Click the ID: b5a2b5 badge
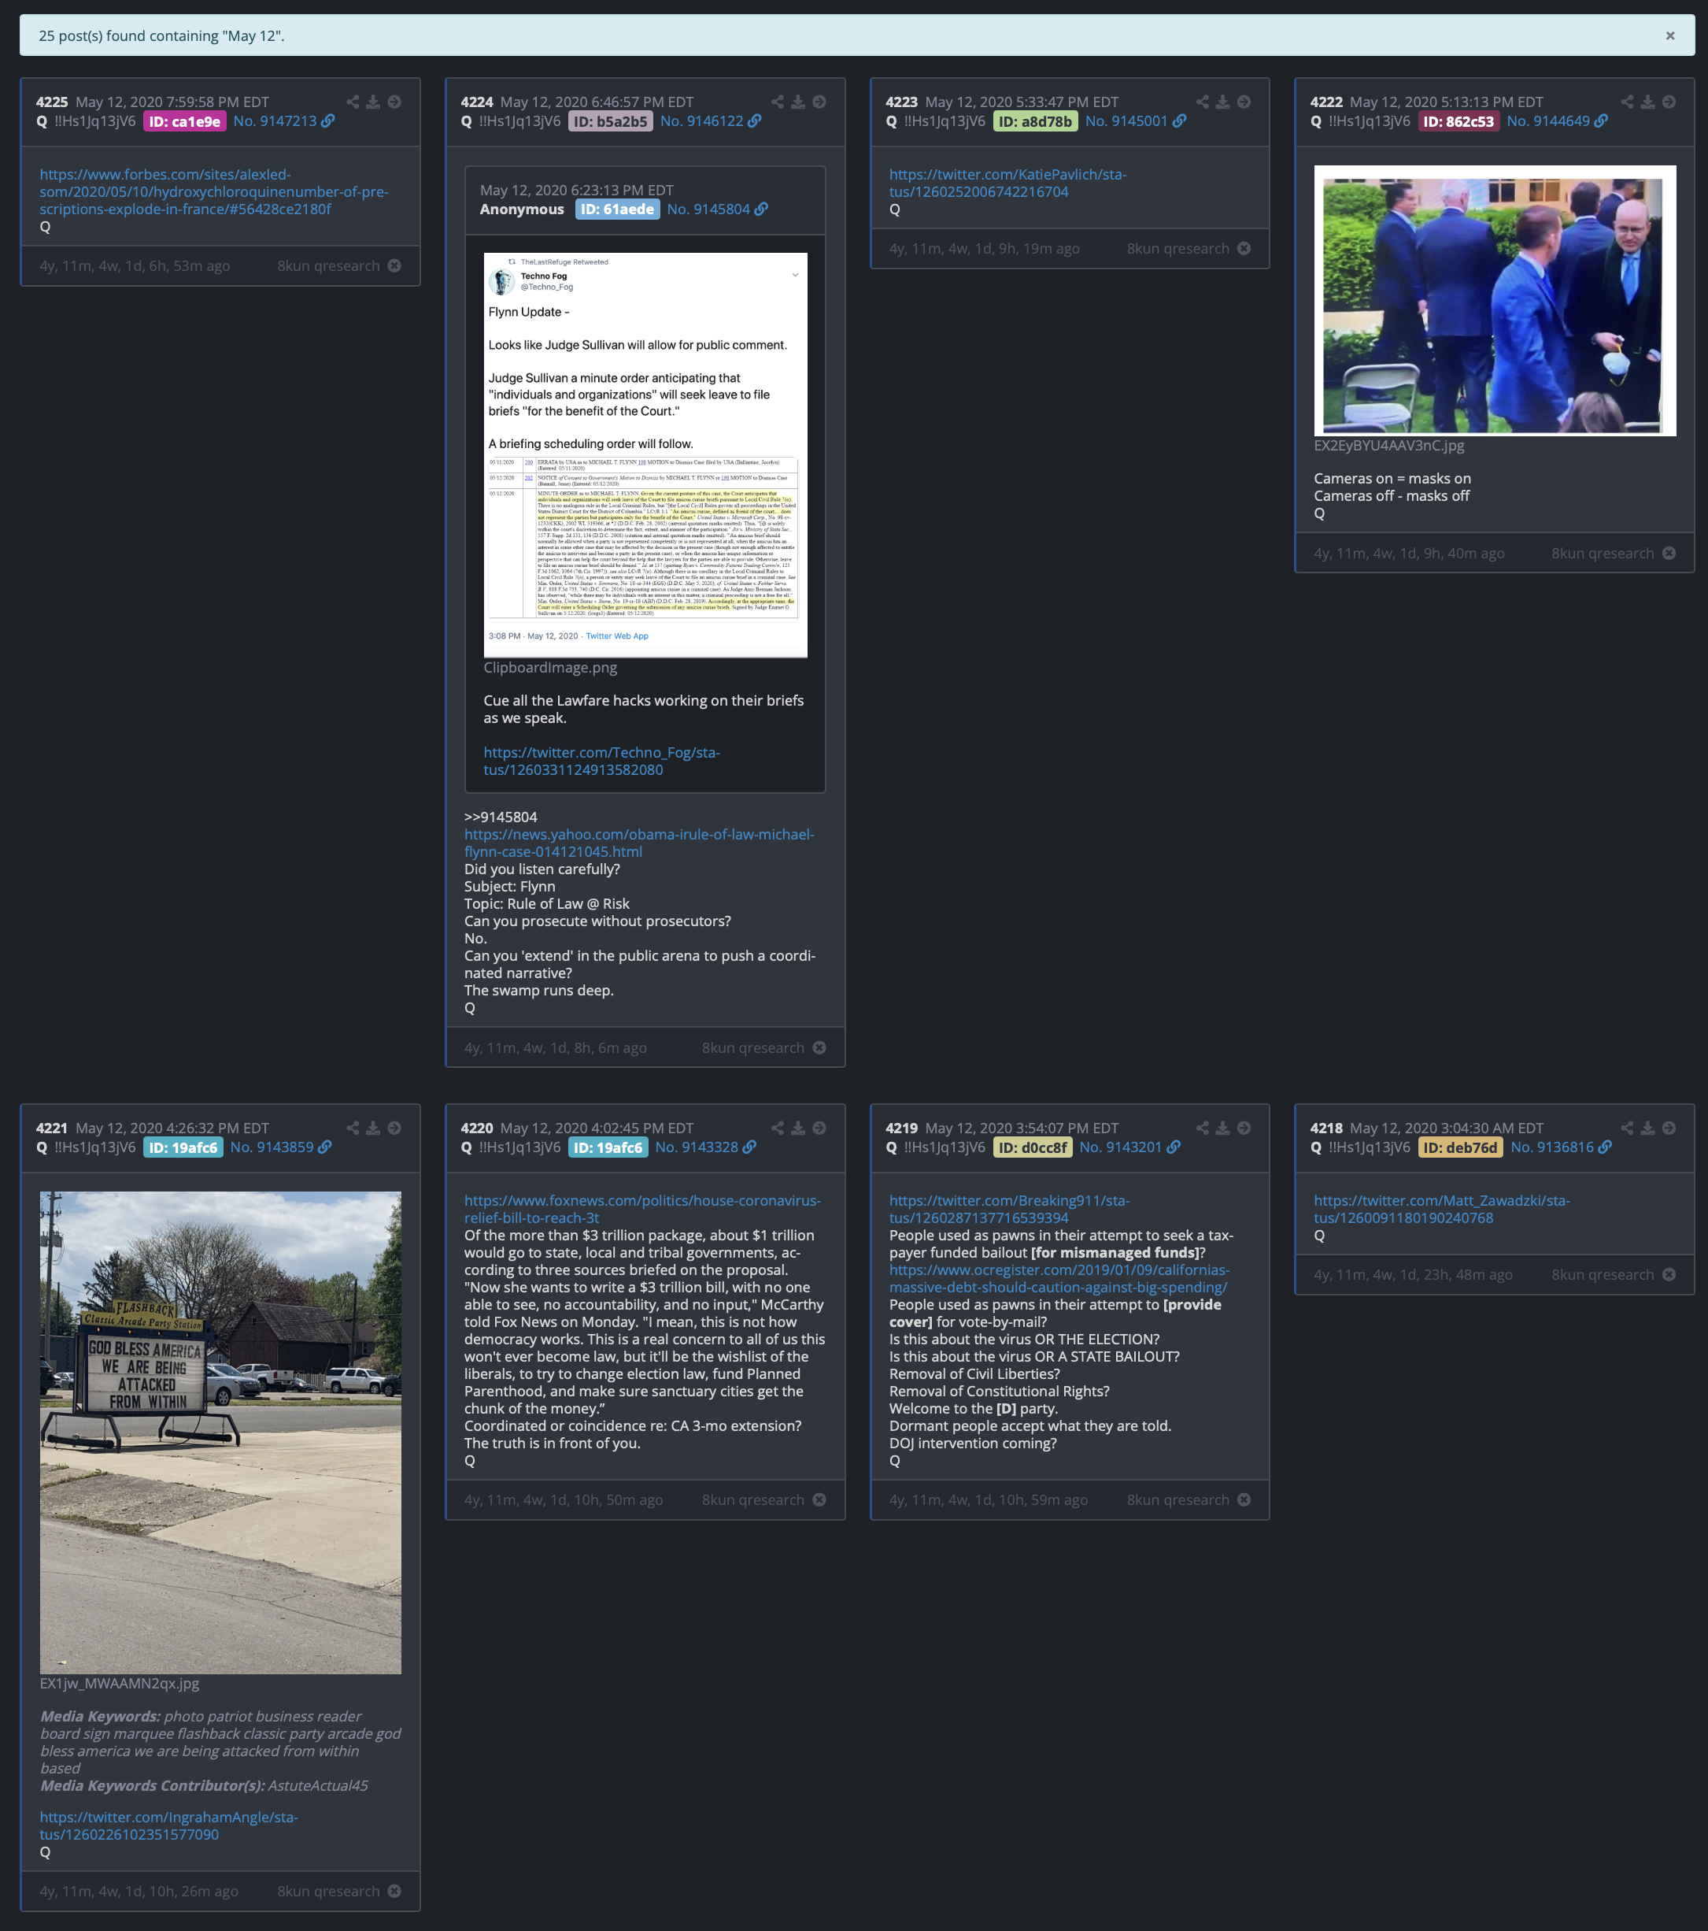 tap(611, 121)
